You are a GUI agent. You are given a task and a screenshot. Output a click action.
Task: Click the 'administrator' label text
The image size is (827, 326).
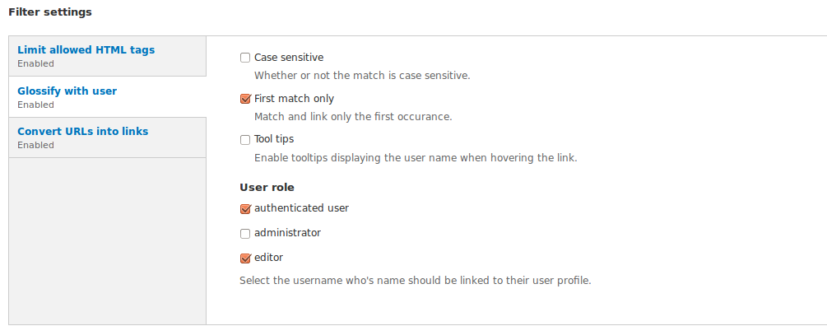(x=287, y=233)
